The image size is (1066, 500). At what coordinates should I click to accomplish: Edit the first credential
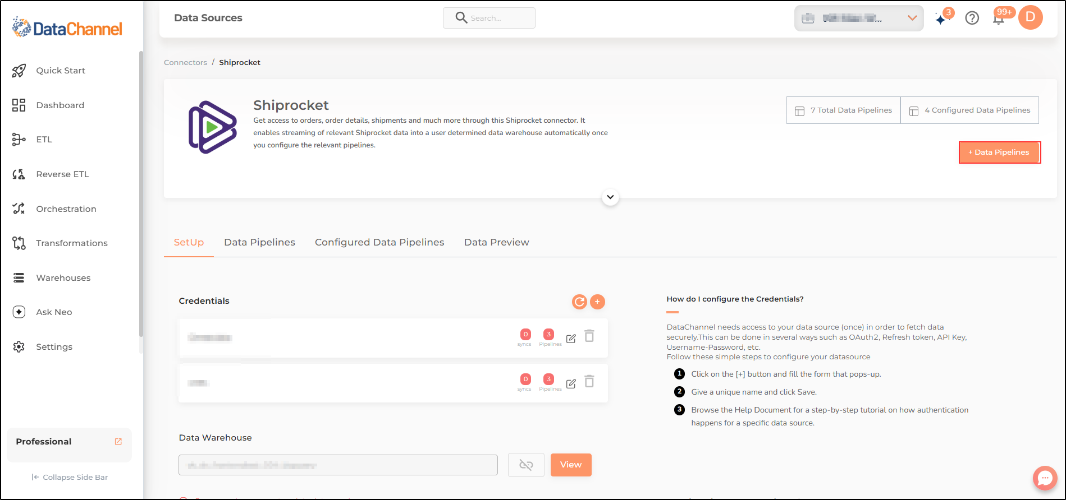pos(571,339)
